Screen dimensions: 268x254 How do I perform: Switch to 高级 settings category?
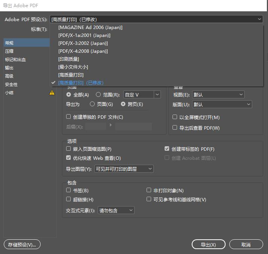point(27,76)
